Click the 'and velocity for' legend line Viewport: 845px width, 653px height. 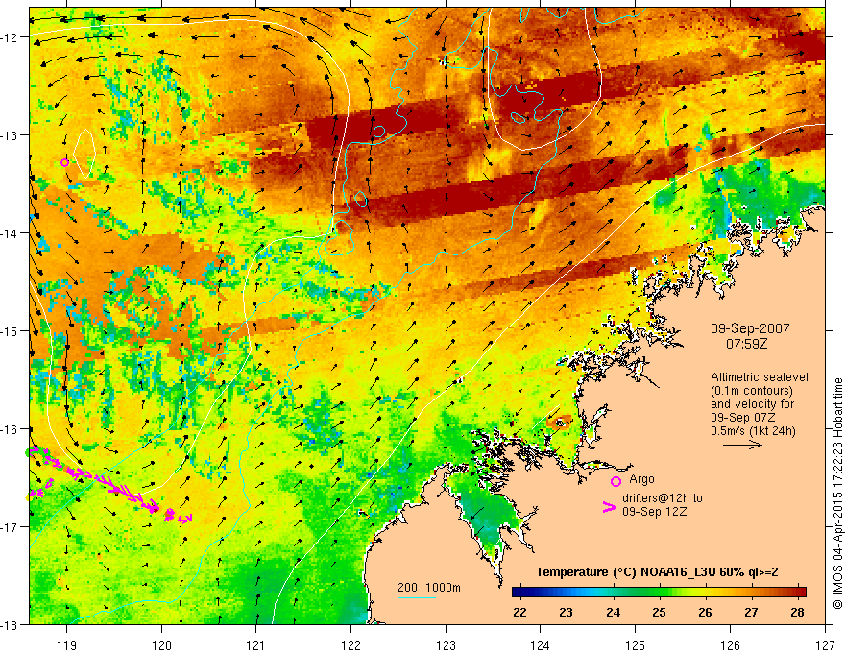coord(752,404)
